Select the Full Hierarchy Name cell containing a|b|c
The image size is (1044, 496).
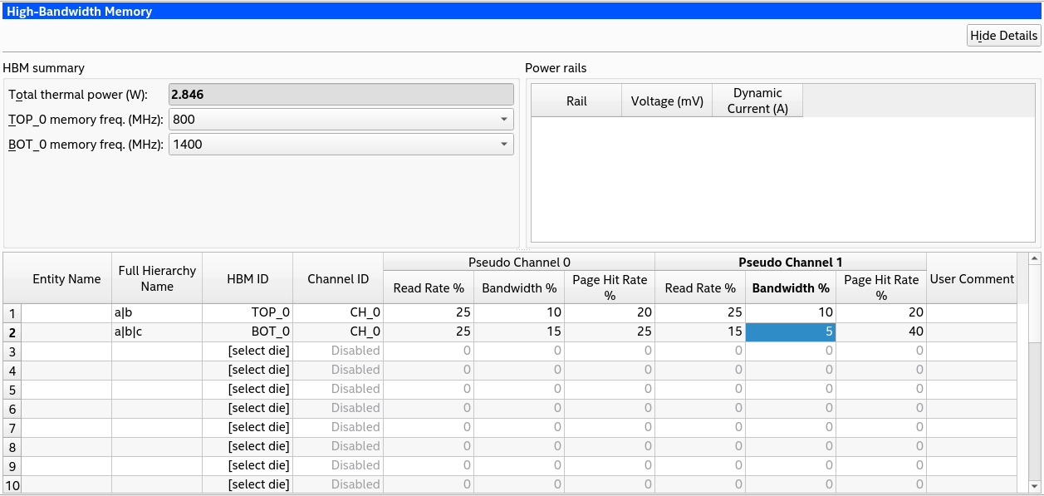pos(157,331)
